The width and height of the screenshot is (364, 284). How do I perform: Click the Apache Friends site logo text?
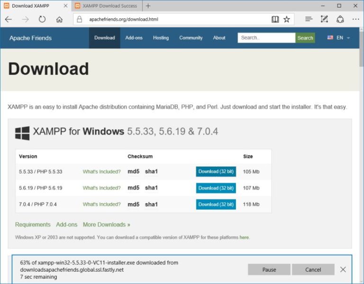tap(30, 38)
